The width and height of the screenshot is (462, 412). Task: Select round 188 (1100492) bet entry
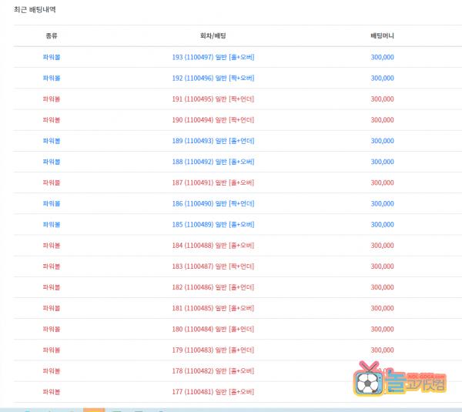(x=213, y=162)
